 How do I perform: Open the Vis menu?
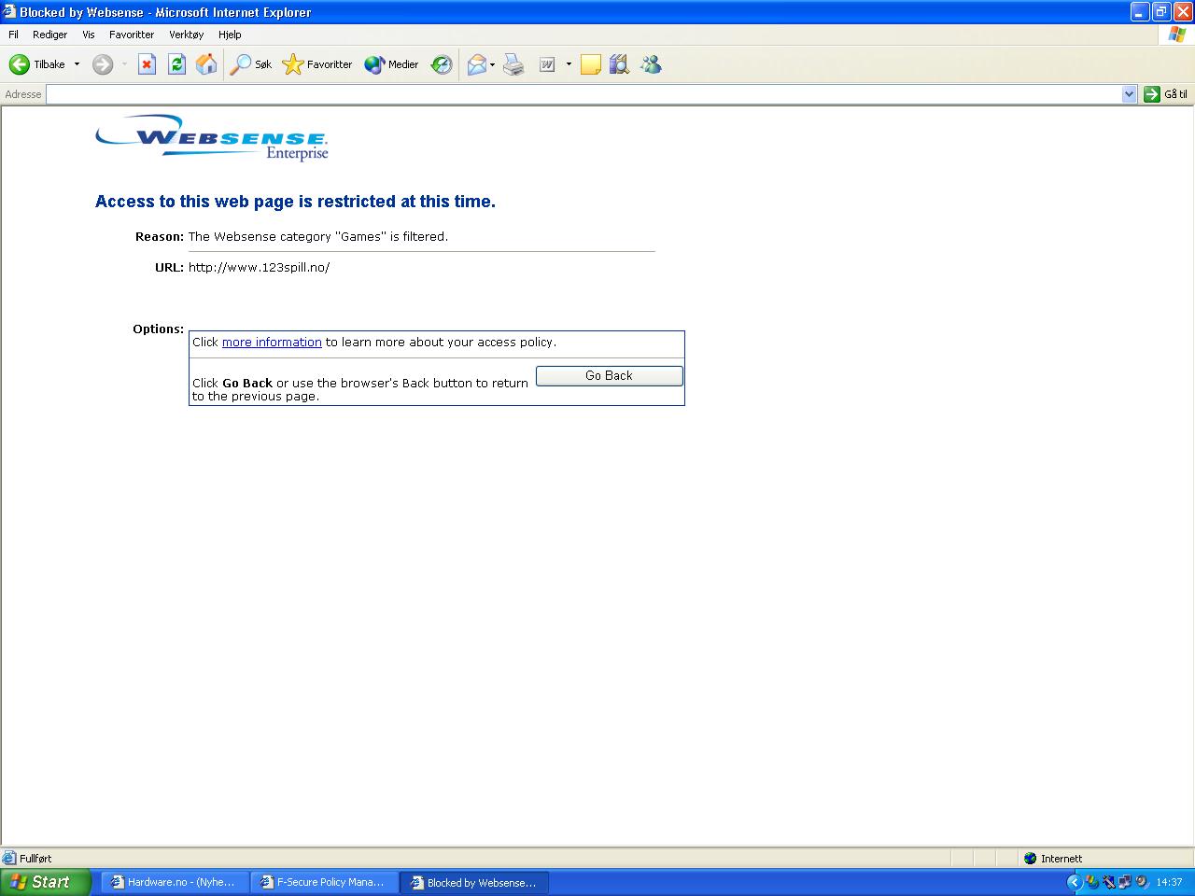89,35
